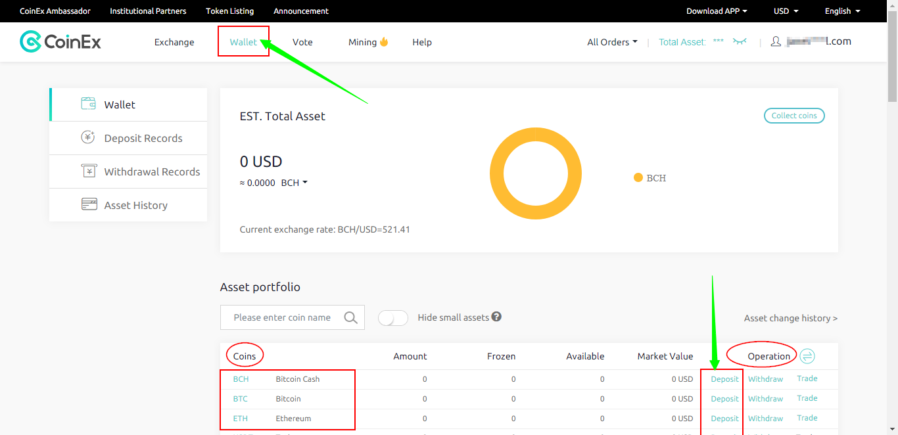This screenshot has width=898, height=435.
Task: Select the Withdrawal Records sidebar tab
Action: pyautogui.click(x=128, y=172)
